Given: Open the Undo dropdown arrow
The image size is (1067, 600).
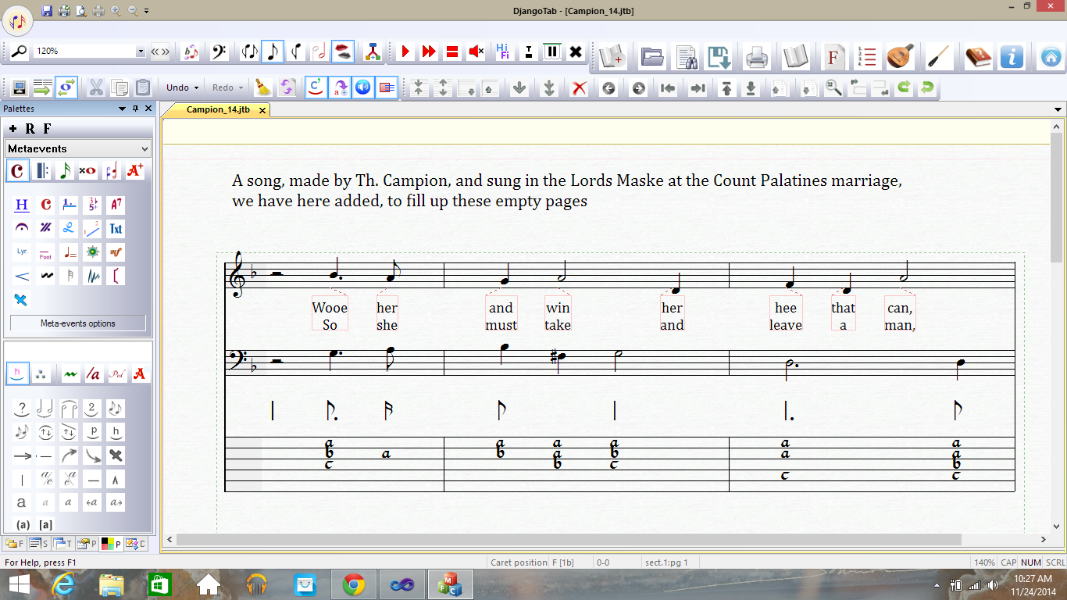Looking at the screenshot, I should 196,87.
